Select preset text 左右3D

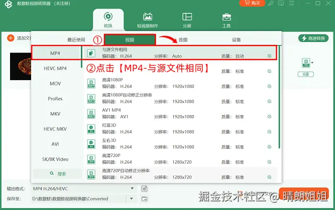point(109,140)
